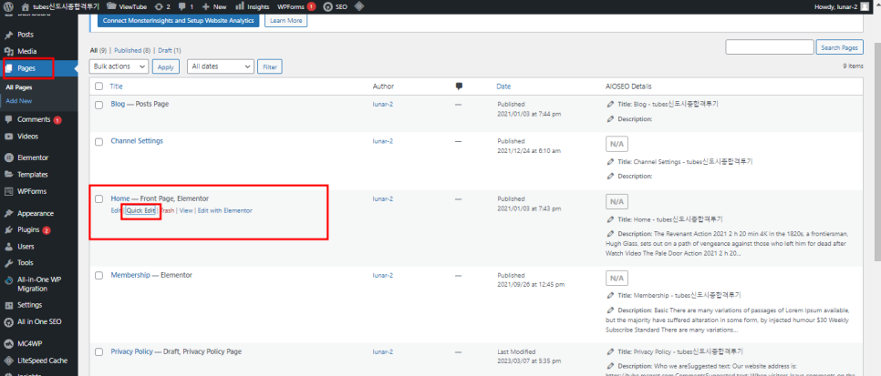Open the Membership page title link
Viewport: 881px width, 376px height.
(130, 276)
